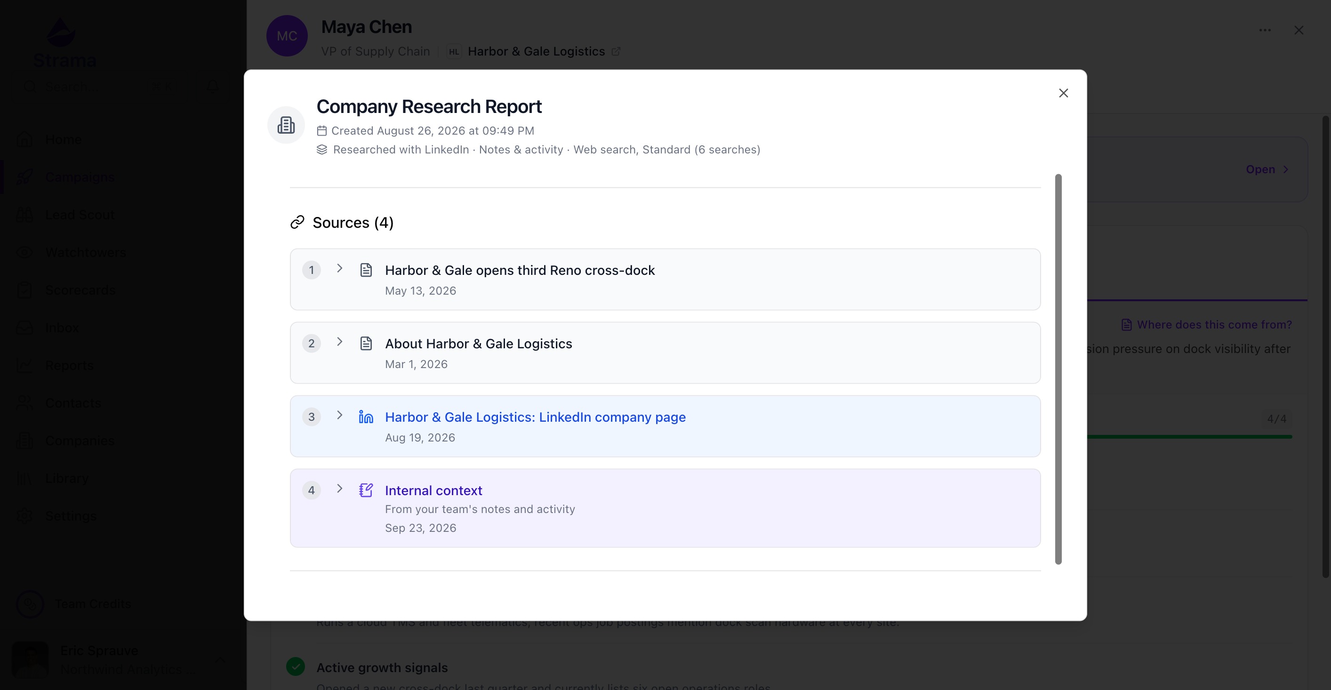
Task: Click the LinkedIn icon in source 3
Action: 366,417
